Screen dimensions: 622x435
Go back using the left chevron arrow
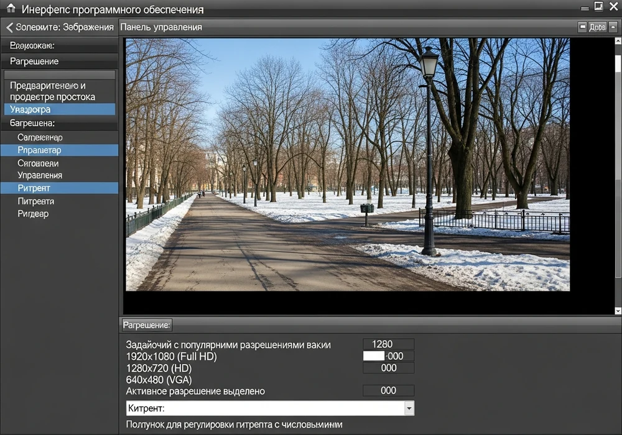[x=9, y=27]
